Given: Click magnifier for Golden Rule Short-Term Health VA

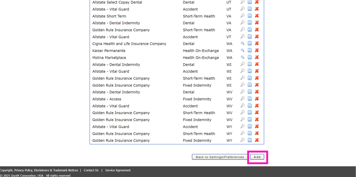Looking at the screenshot, I should (242, 30).
